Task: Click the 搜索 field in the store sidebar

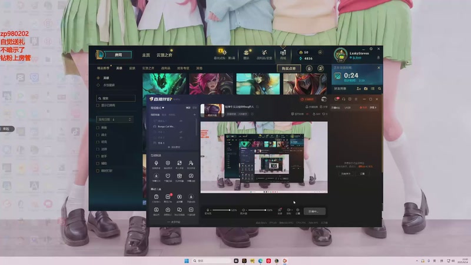Action: (x=115, y=98)
